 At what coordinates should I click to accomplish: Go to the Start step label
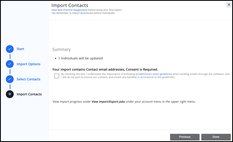[20, 49]
